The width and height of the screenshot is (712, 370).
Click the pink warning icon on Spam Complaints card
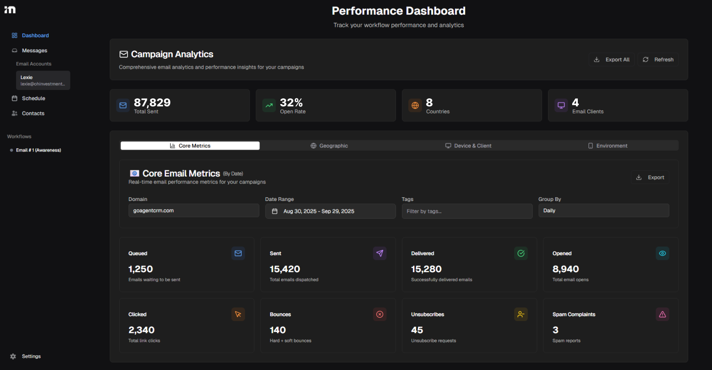click(x=662, y=314)
